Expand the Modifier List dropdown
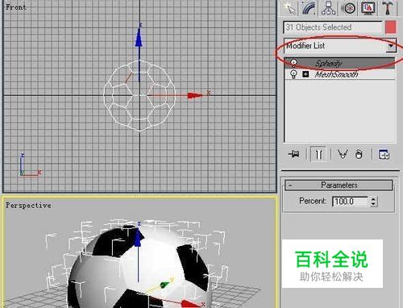The image size is (403, 308). tap(391, 46)
